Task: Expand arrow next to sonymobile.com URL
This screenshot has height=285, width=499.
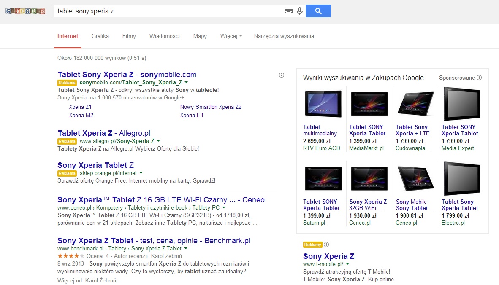Action: click(x=186, y=82)
